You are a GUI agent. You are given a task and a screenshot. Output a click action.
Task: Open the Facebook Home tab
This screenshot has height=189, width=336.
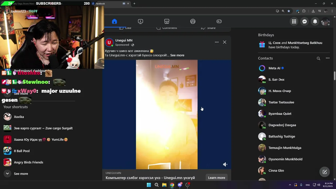(x=114, y=21)
